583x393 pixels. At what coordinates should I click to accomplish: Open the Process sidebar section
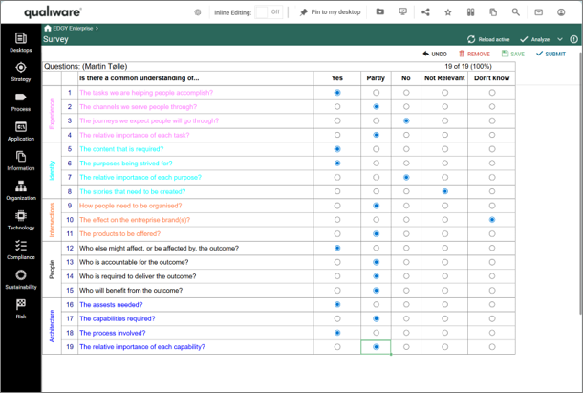point(21,102)
